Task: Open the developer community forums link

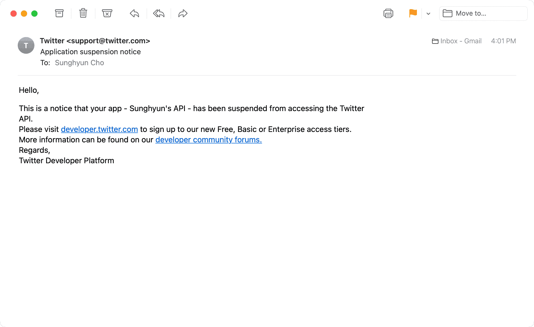Action: [209, 140]
